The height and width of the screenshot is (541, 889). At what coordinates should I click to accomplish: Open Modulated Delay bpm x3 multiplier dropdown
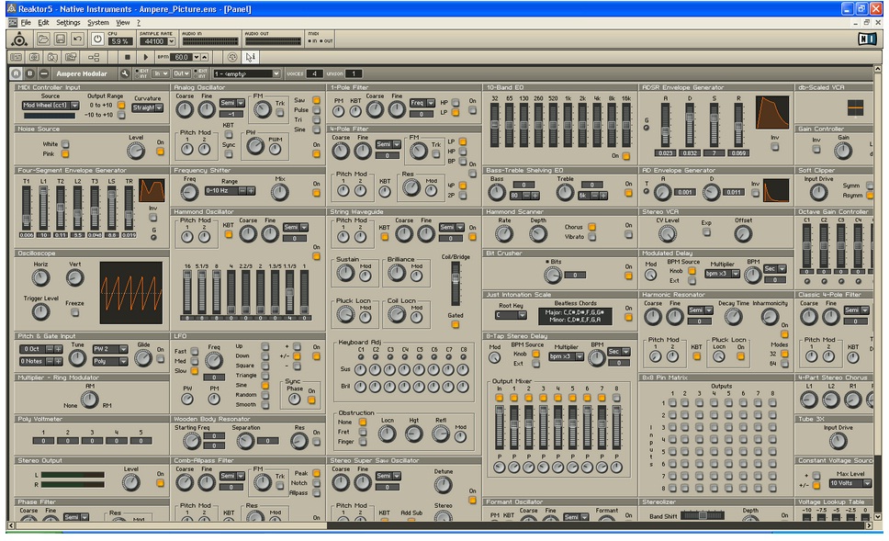(722, 274)
